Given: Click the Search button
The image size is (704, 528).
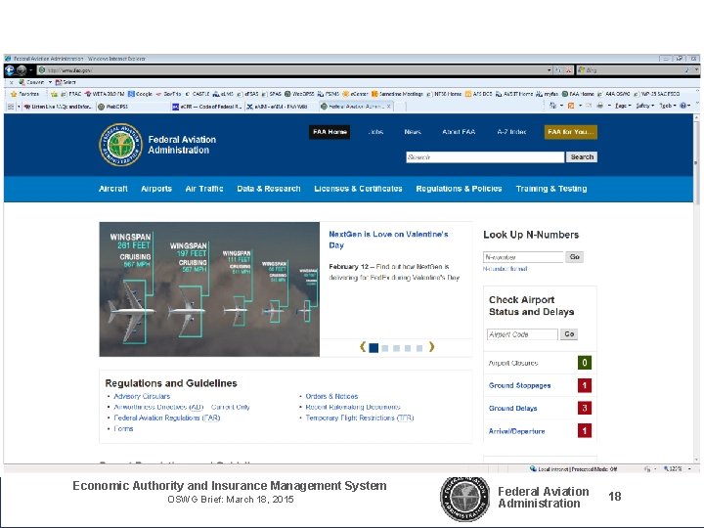Looking at the screenshot, I should point(582,157).
